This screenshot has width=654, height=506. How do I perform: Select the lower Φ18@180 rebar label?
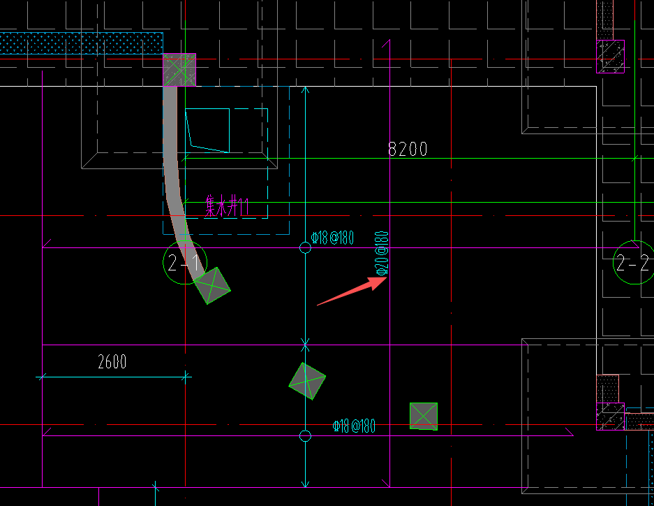[354, 426]
